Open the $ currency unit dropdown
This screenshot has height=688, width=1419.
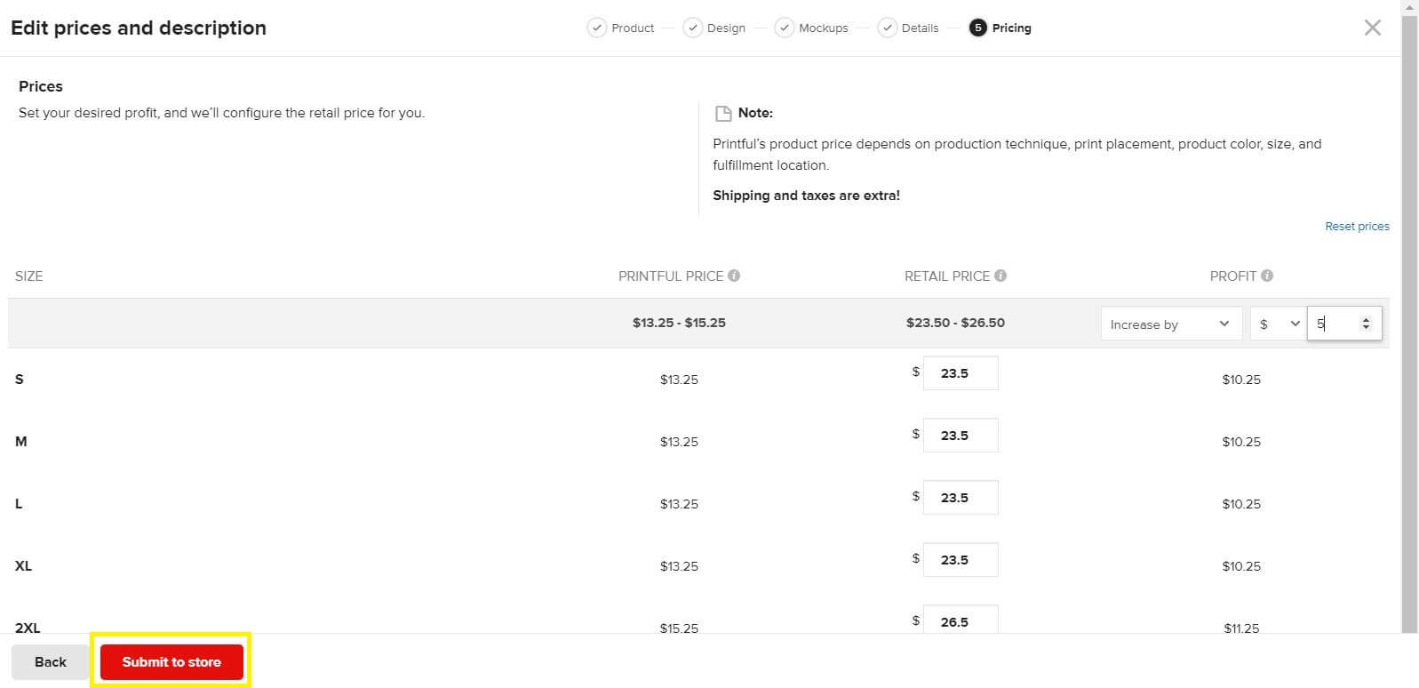tap(1278, 324)
